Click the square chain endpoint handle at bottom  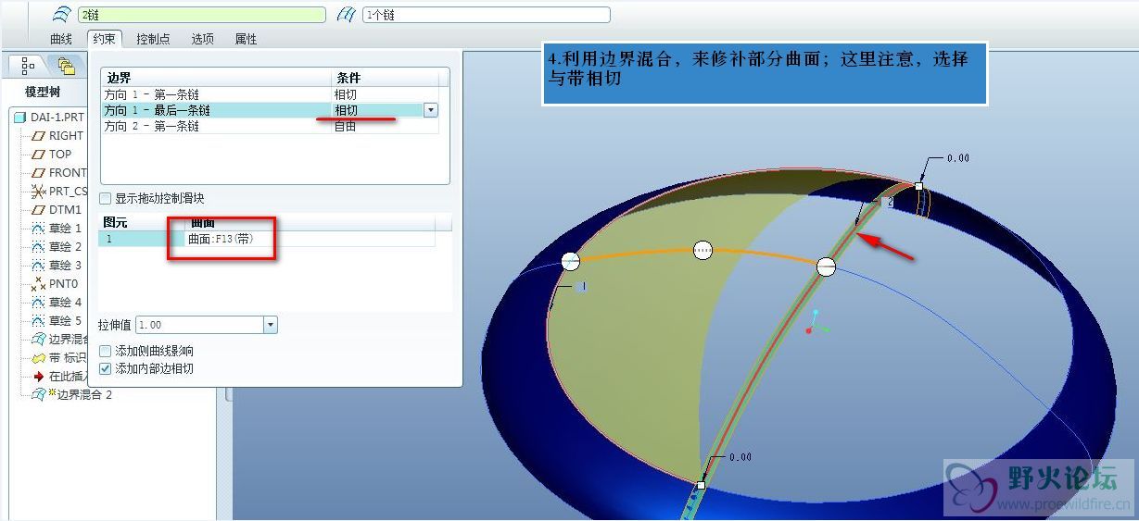pos(701,485)
